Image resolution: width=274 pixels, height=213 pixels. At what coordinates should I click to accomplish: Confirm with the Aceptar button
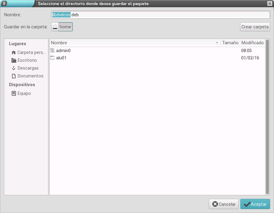click(x=255, y=204)
